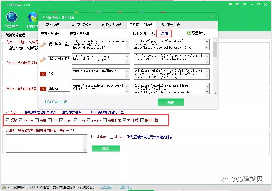Click the green 搜索 button
The width and height of the screenshot is (272, 191).
(x=106, y=148)
